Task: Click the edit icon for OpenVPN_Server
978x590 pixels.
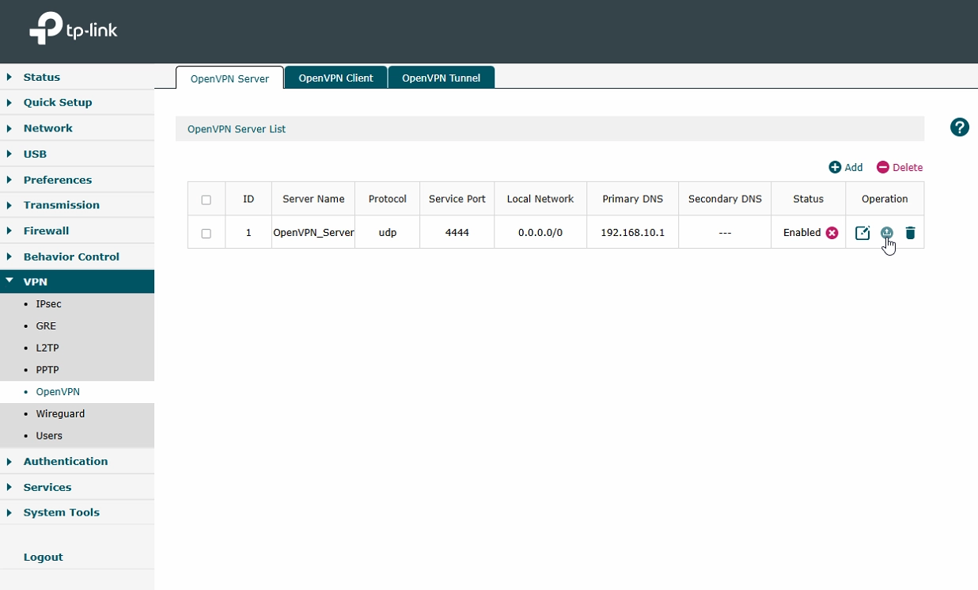Action: 862,233
